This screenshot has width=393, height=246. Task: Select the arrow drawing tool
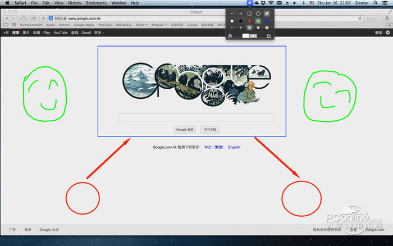241,13
